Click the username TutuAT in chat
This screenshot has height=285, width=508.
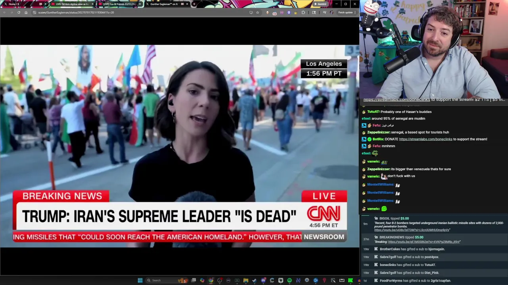pos(373,112)
